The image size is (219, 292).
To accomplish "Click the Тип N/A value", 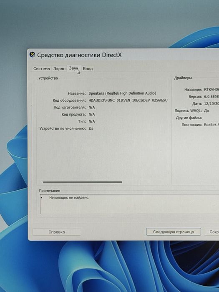I will click(92, 121).
